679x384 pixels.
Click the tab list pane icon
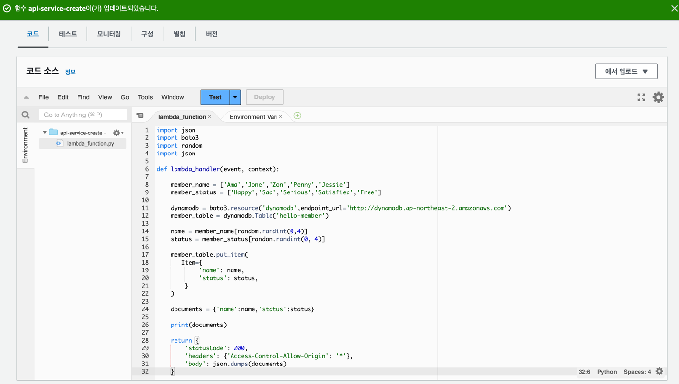coord(140,116)
